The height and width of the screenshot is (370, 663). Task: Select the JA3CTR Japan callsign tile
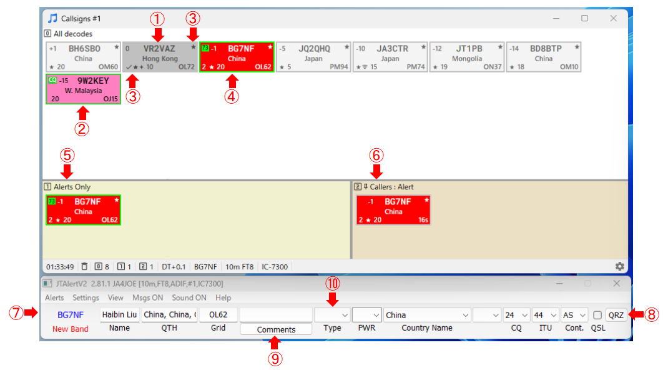coord(390,57)
